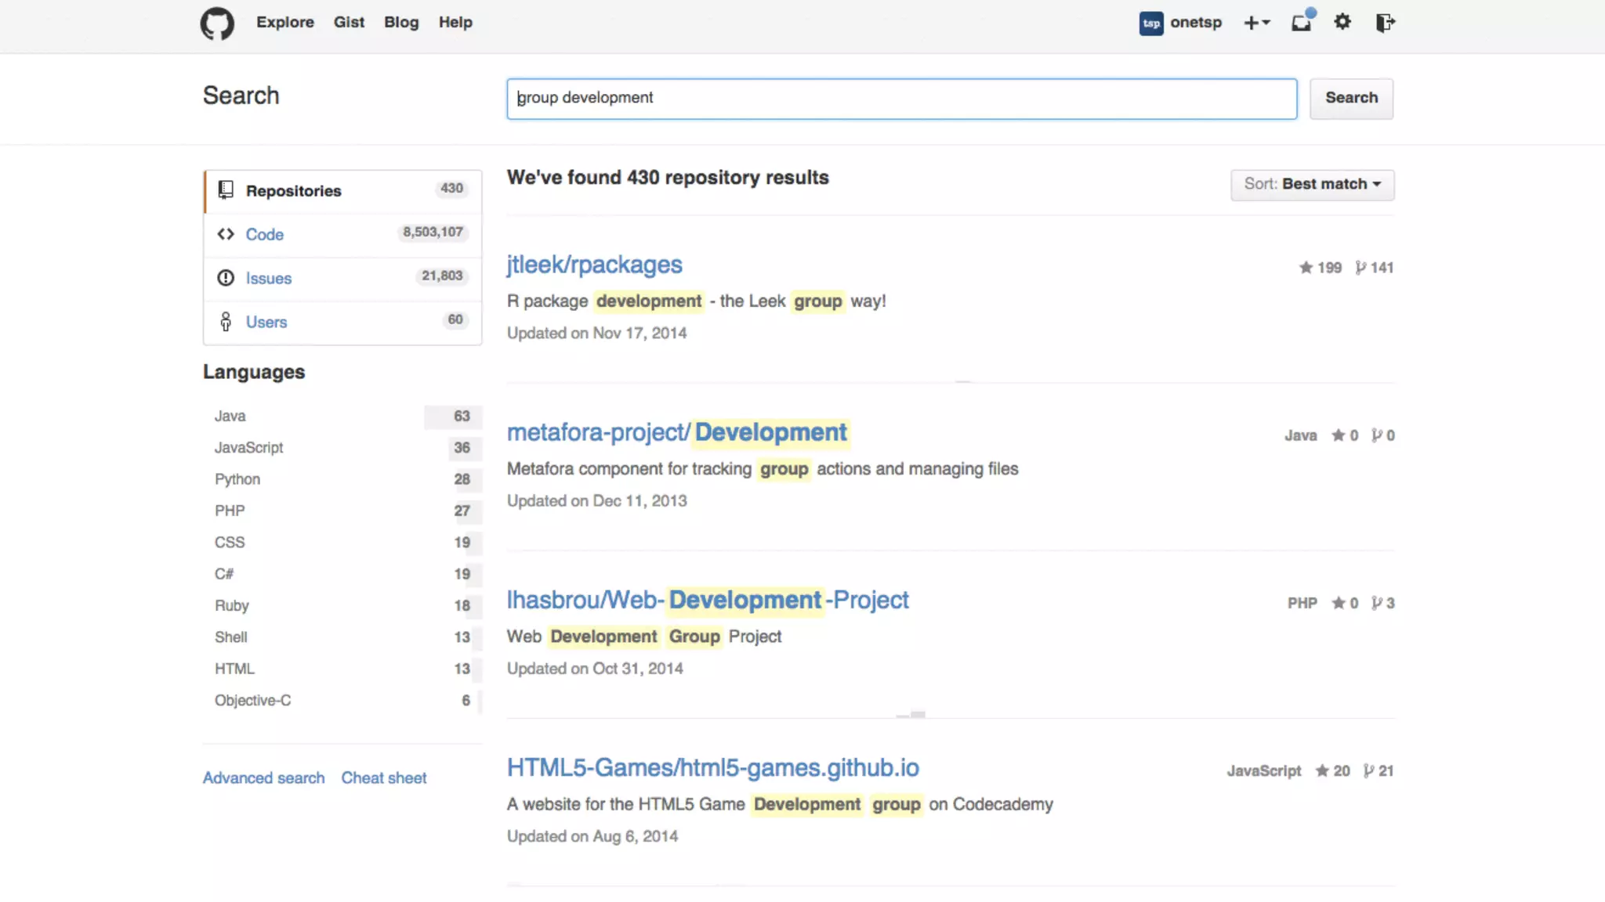Focus the group development search field
1605x902 pixels.
[901, 98]
